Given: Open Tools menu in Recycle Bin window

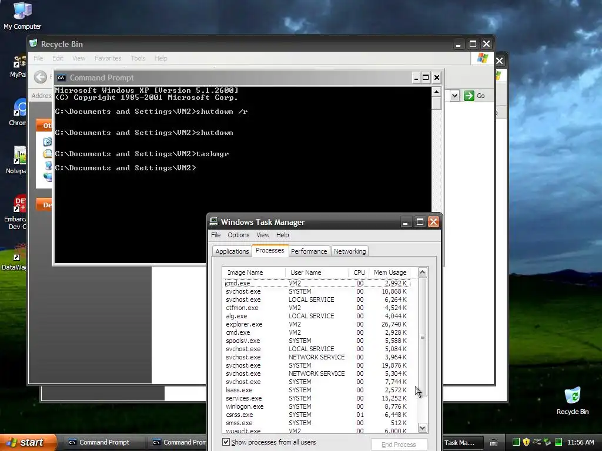Looking at the screenshot, I should (138, 58).
